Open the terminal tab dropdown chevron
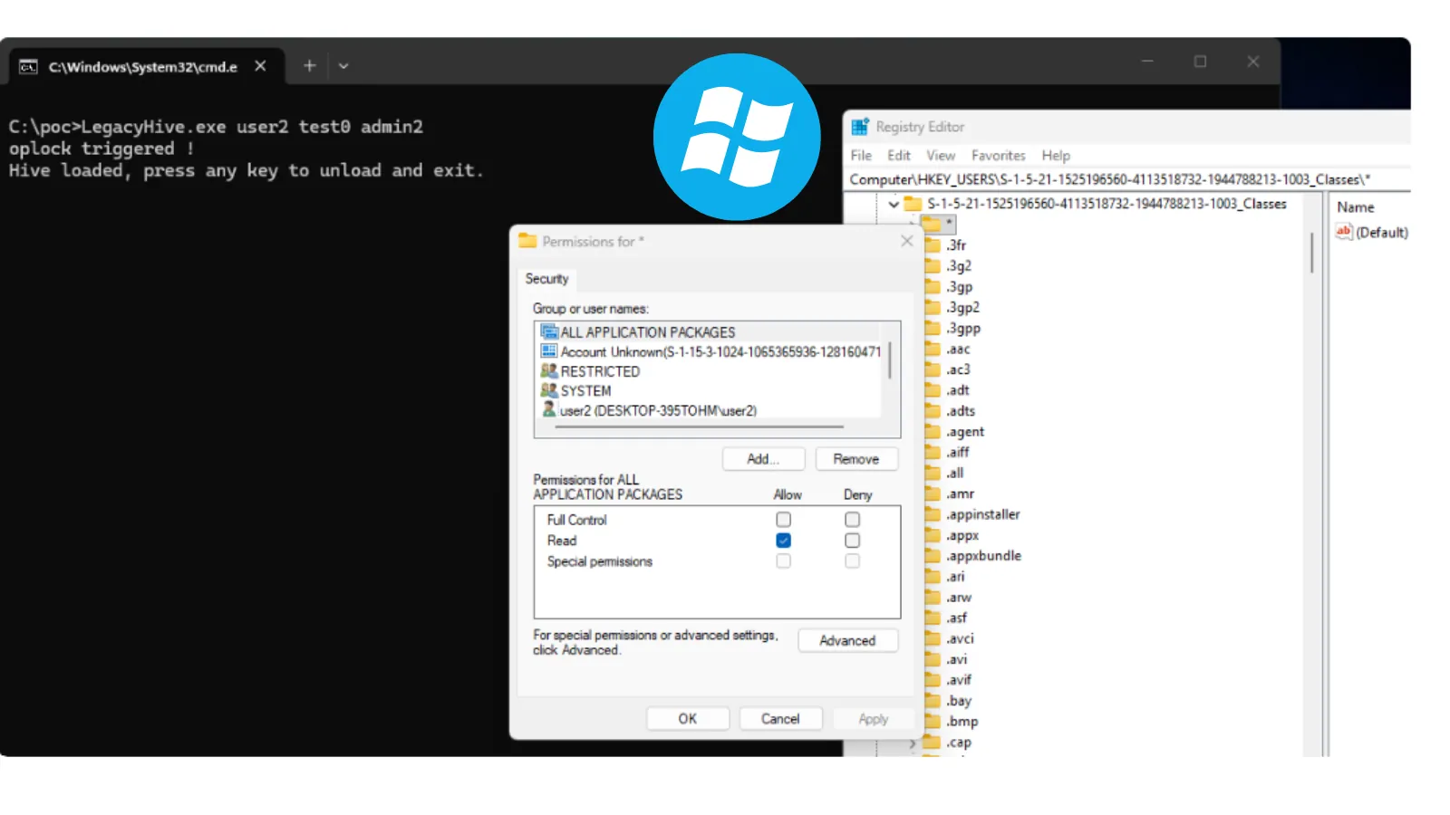The image size is (1450, 815). point(343,65)
